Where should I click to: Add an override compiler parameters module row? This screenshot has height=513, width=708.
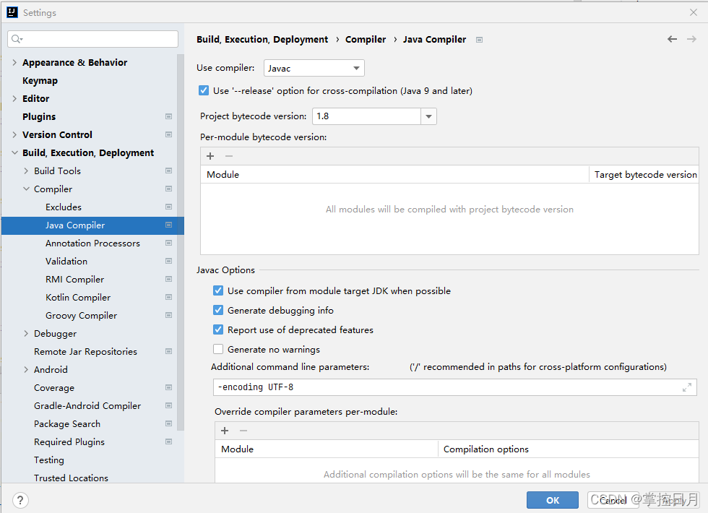pos(225,431)
